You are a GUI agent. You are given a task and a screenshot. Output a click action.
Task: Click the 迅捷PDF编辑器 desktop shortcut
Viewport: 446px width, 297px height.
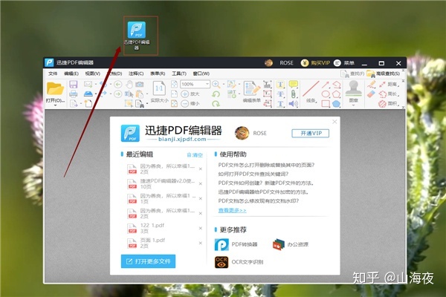click(x=137, y=36)
